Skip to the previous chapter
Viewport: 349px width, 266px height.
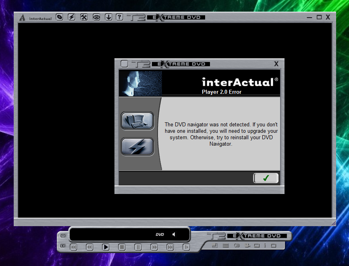[73, 247]
